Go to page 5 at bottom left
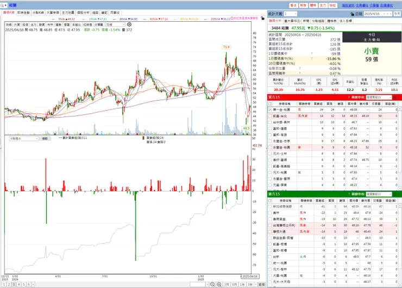 click(x=23, y=284)
